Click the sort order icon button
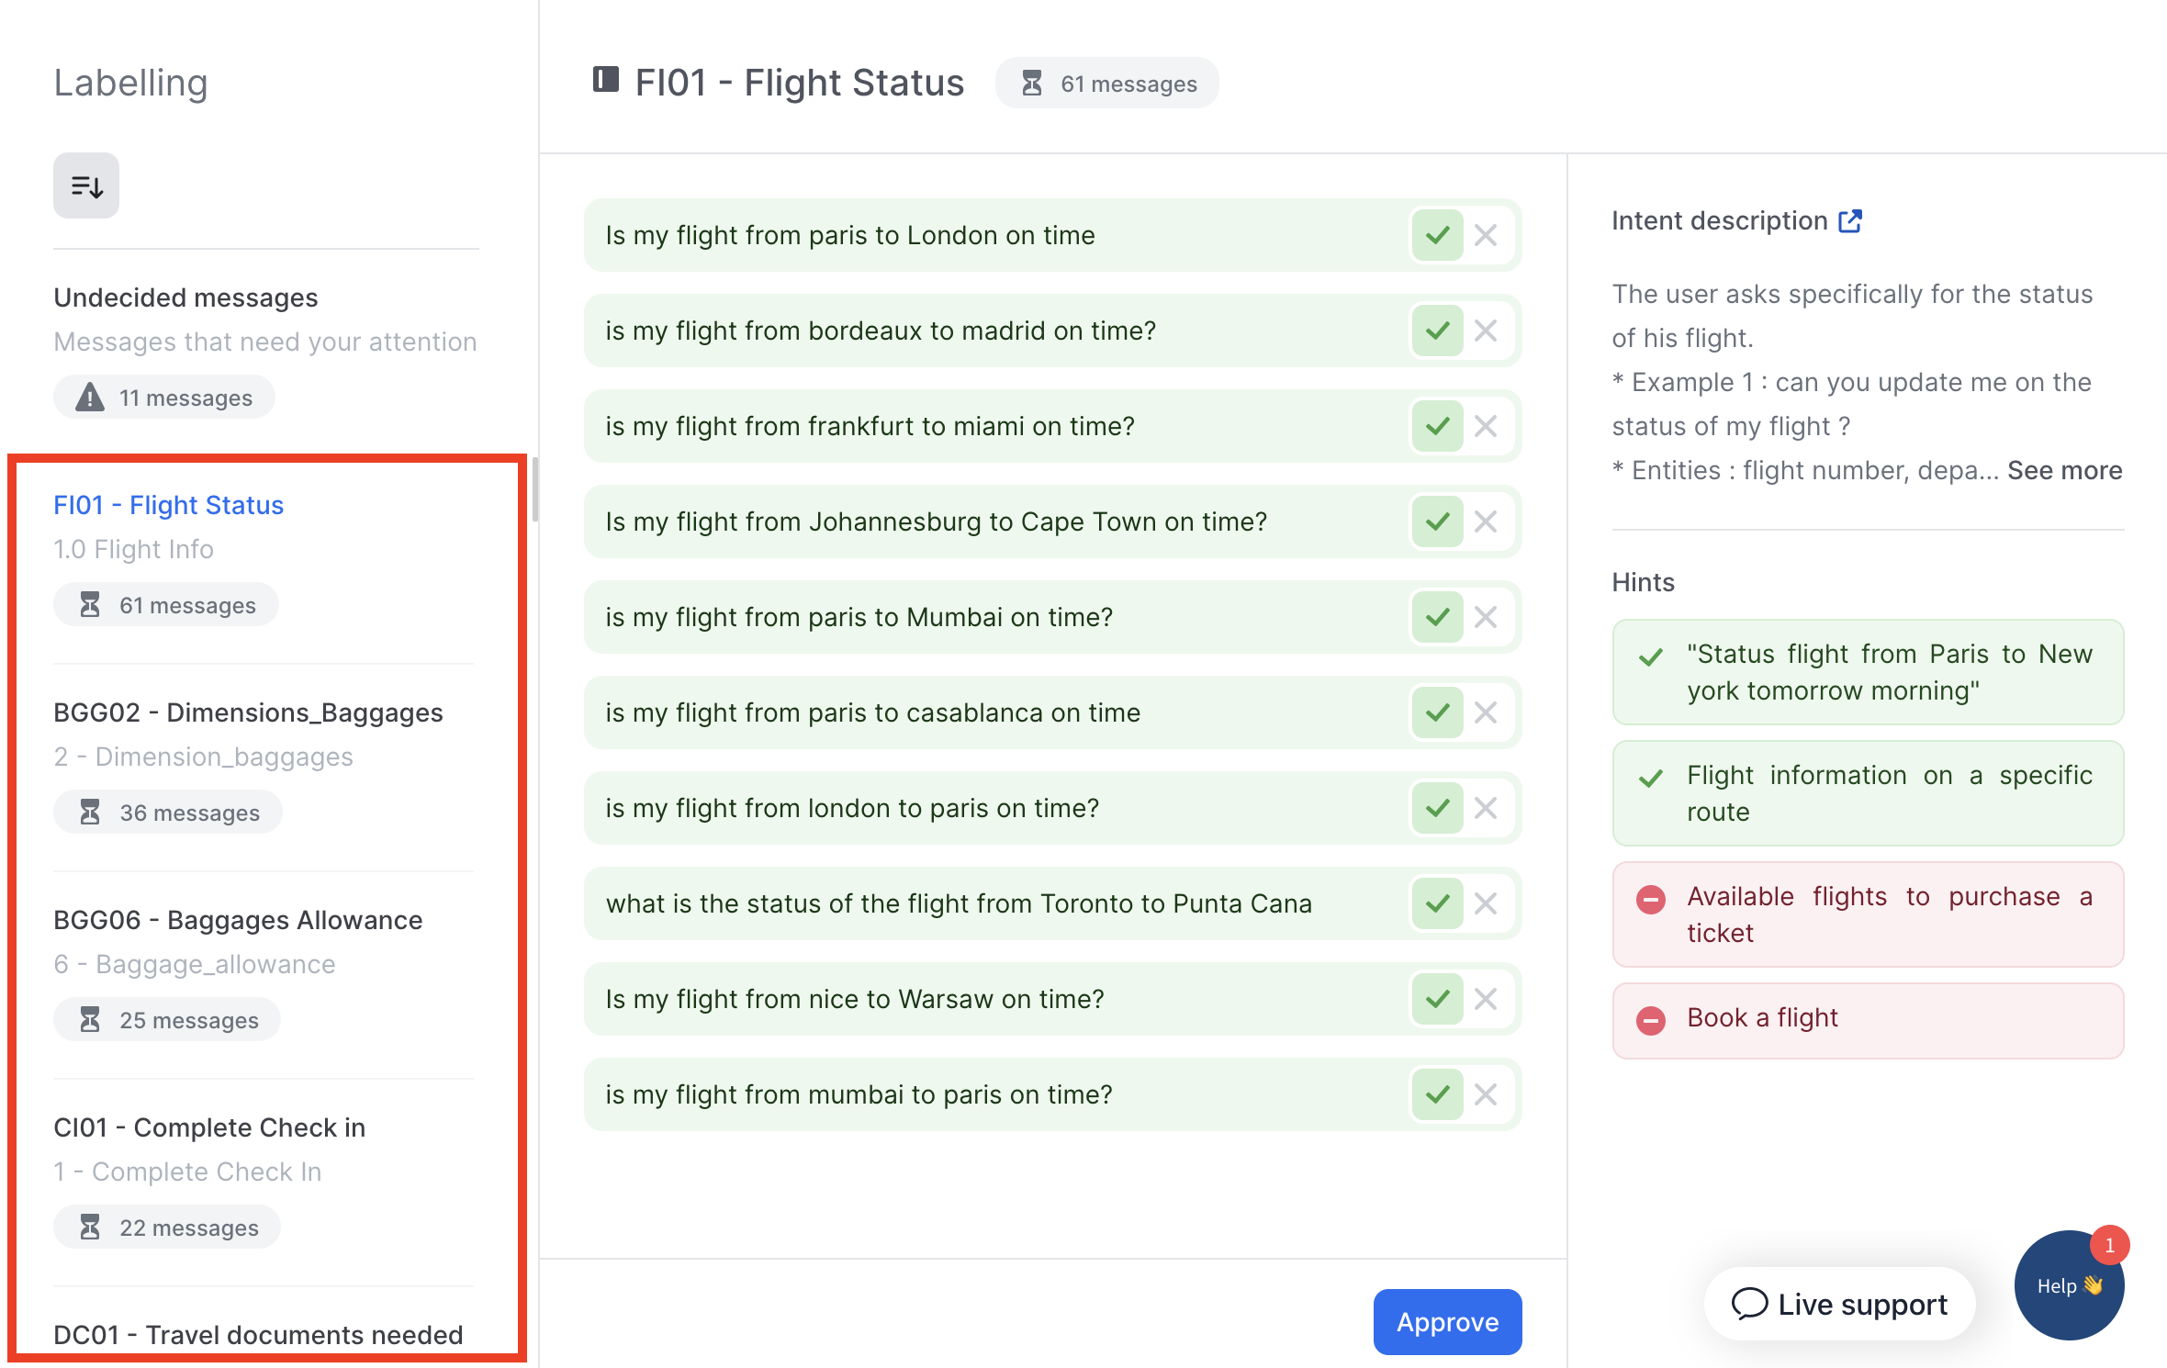The height and width of the screenshot is (1368, 2167). point(86,186)
